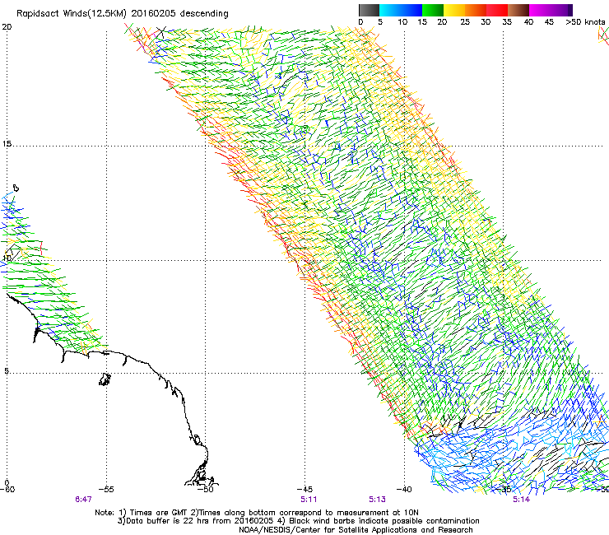
Task: Click the 'Times are GMT' note text
Action: [159, 513]
